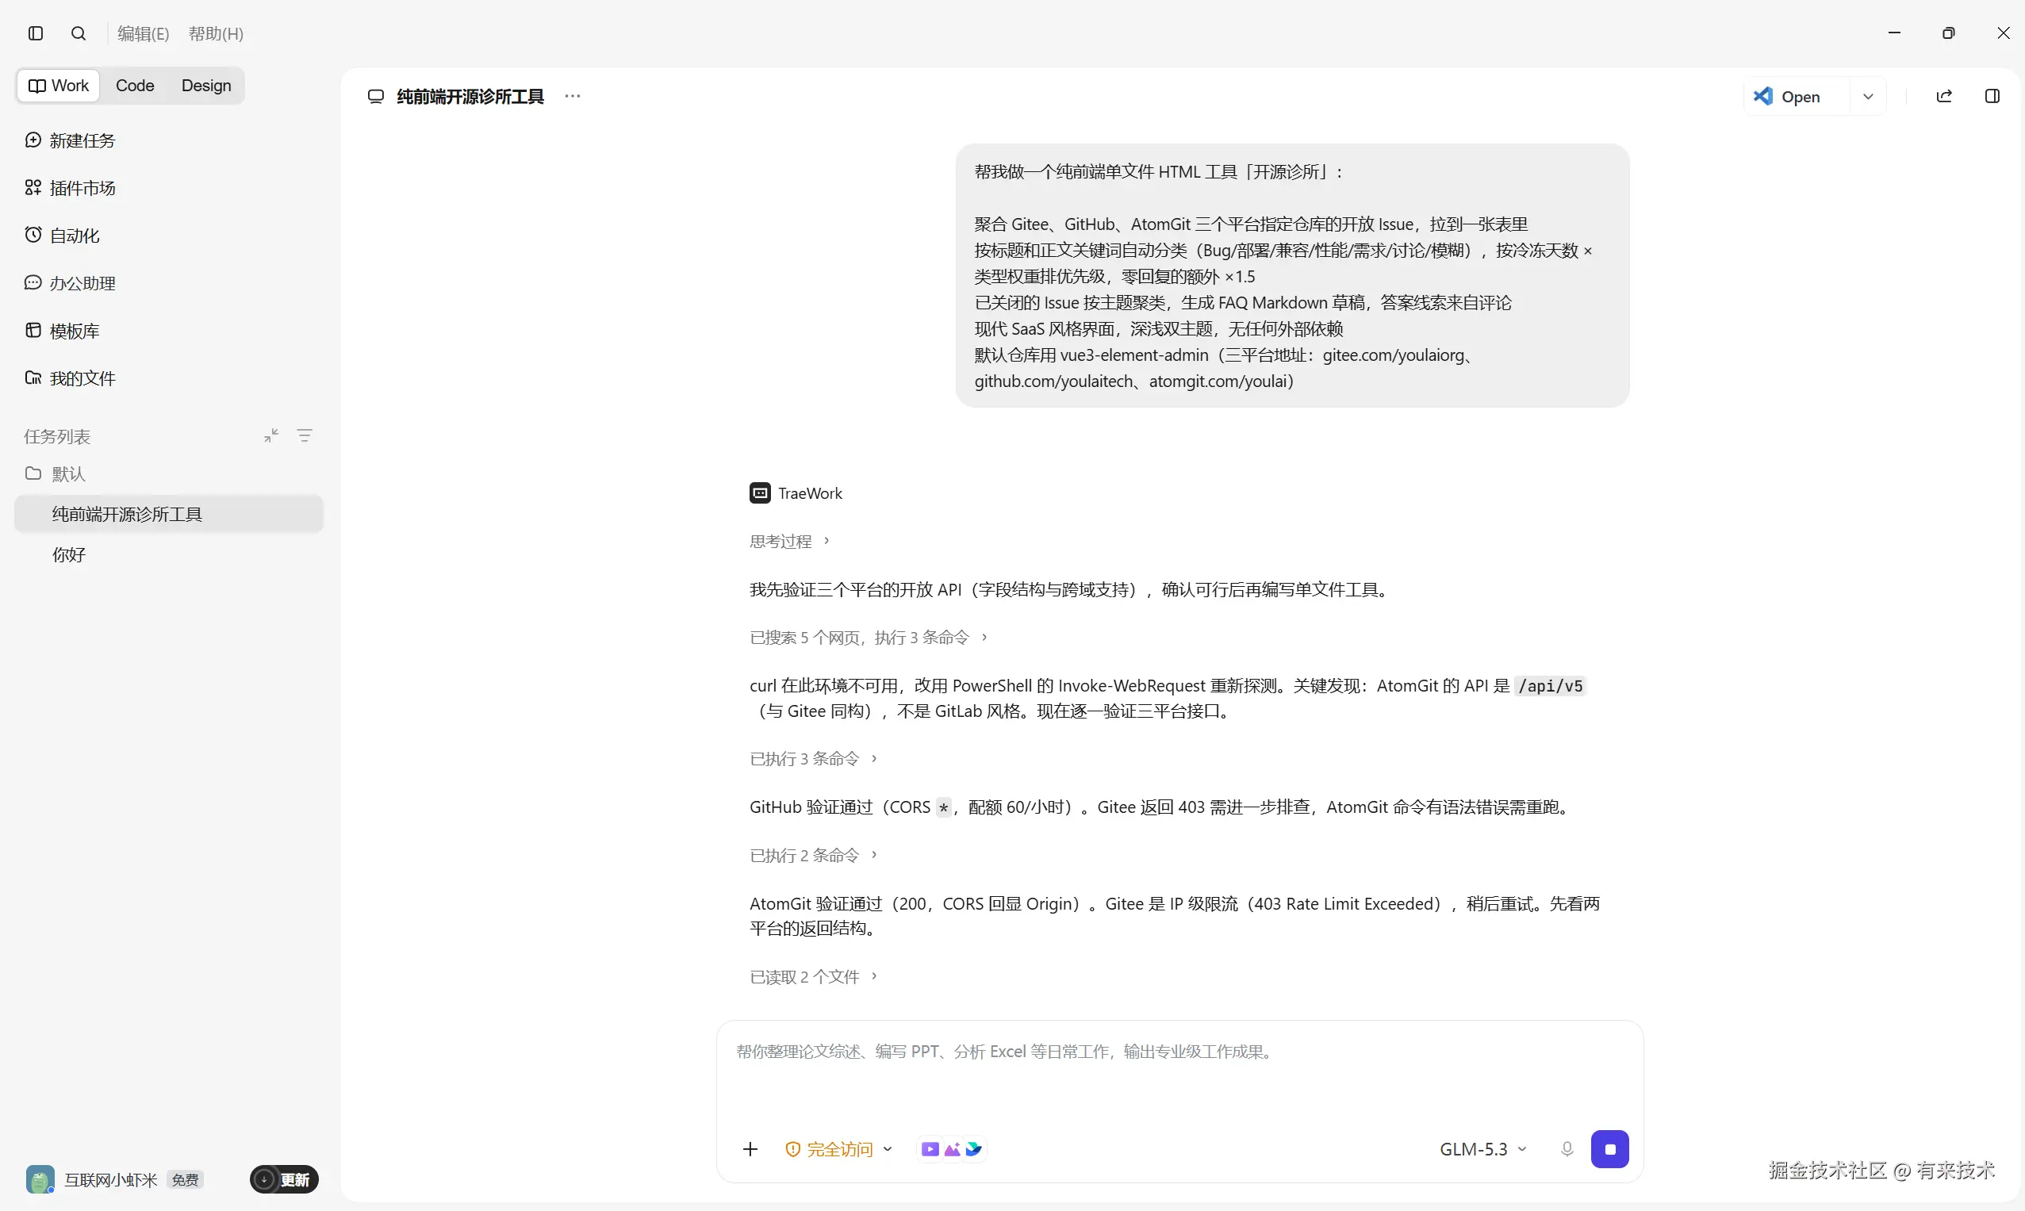Expand the 思考过程 thinking section

pos(789,541)
